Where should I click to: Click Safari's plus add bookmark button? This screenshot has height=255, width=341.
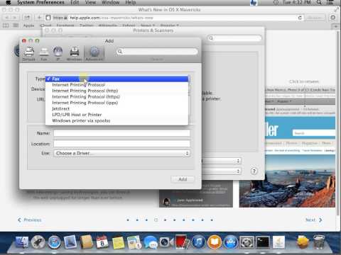click(x=39, y=18)
